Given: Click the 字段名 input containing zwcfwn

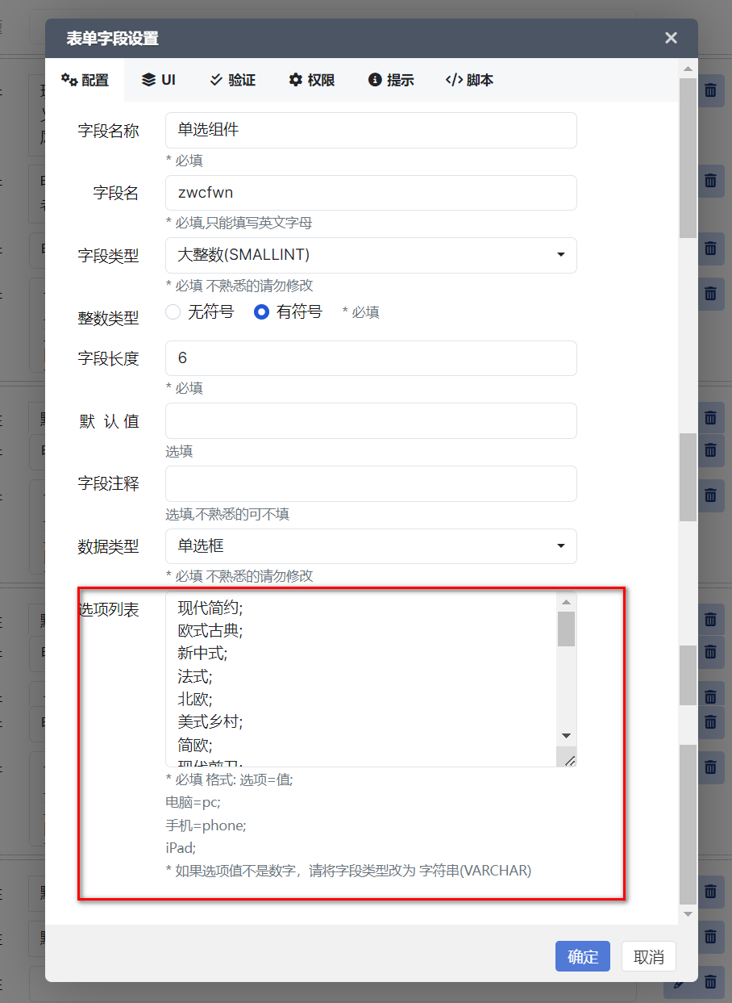Looking at the screenshot, I should pos(371,193).
